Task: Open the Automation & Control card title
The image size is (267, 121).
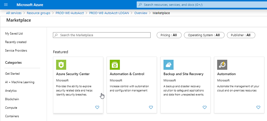Action: pos(127,74)
